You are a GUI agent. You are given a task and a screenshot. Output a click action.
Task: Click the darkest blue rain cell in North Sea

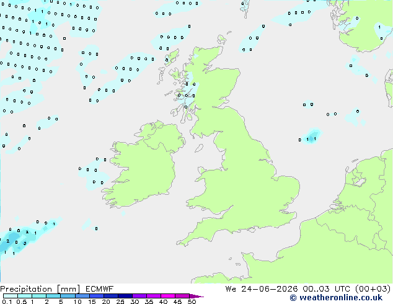tap(311, 138)
